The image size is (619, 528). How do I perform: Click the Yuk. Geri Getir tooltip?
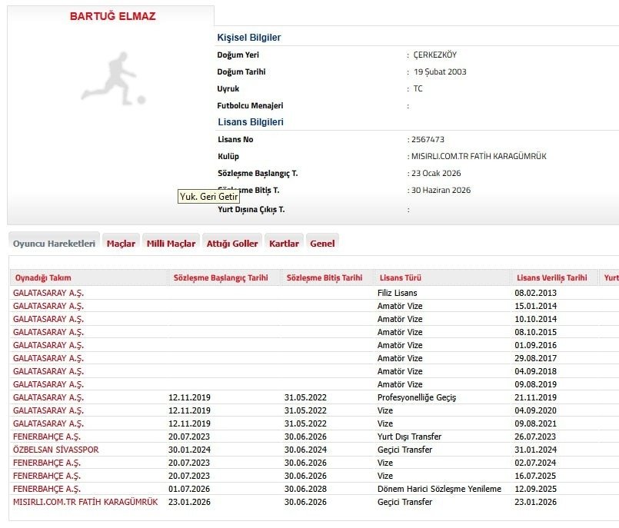[x=208, y=197]
